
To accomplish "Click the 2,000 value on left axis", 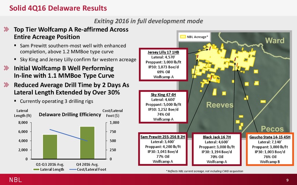I will pyautogui.click(x=23, y=150).
